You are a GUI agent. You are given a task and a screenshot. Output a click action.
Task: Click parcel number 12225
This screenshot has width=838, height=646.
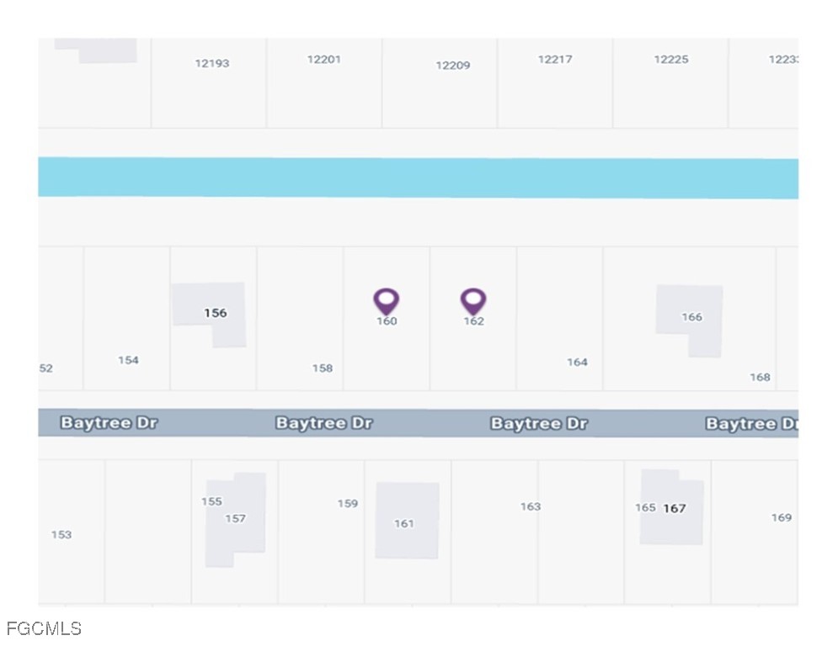click(x=671, y=59)
